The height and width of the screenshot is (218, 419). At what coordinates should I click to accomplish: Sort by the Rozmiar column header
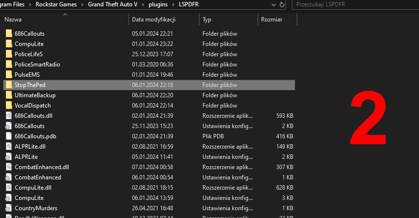tap(271, 20)
